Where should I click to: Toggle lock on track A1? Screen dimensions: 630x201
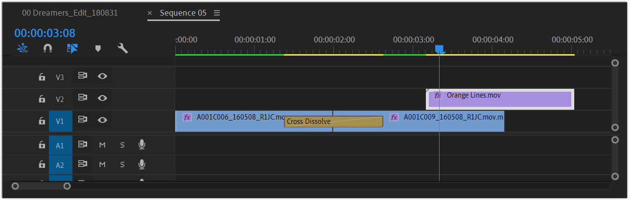pyautogui.click(x=42, y=145)
